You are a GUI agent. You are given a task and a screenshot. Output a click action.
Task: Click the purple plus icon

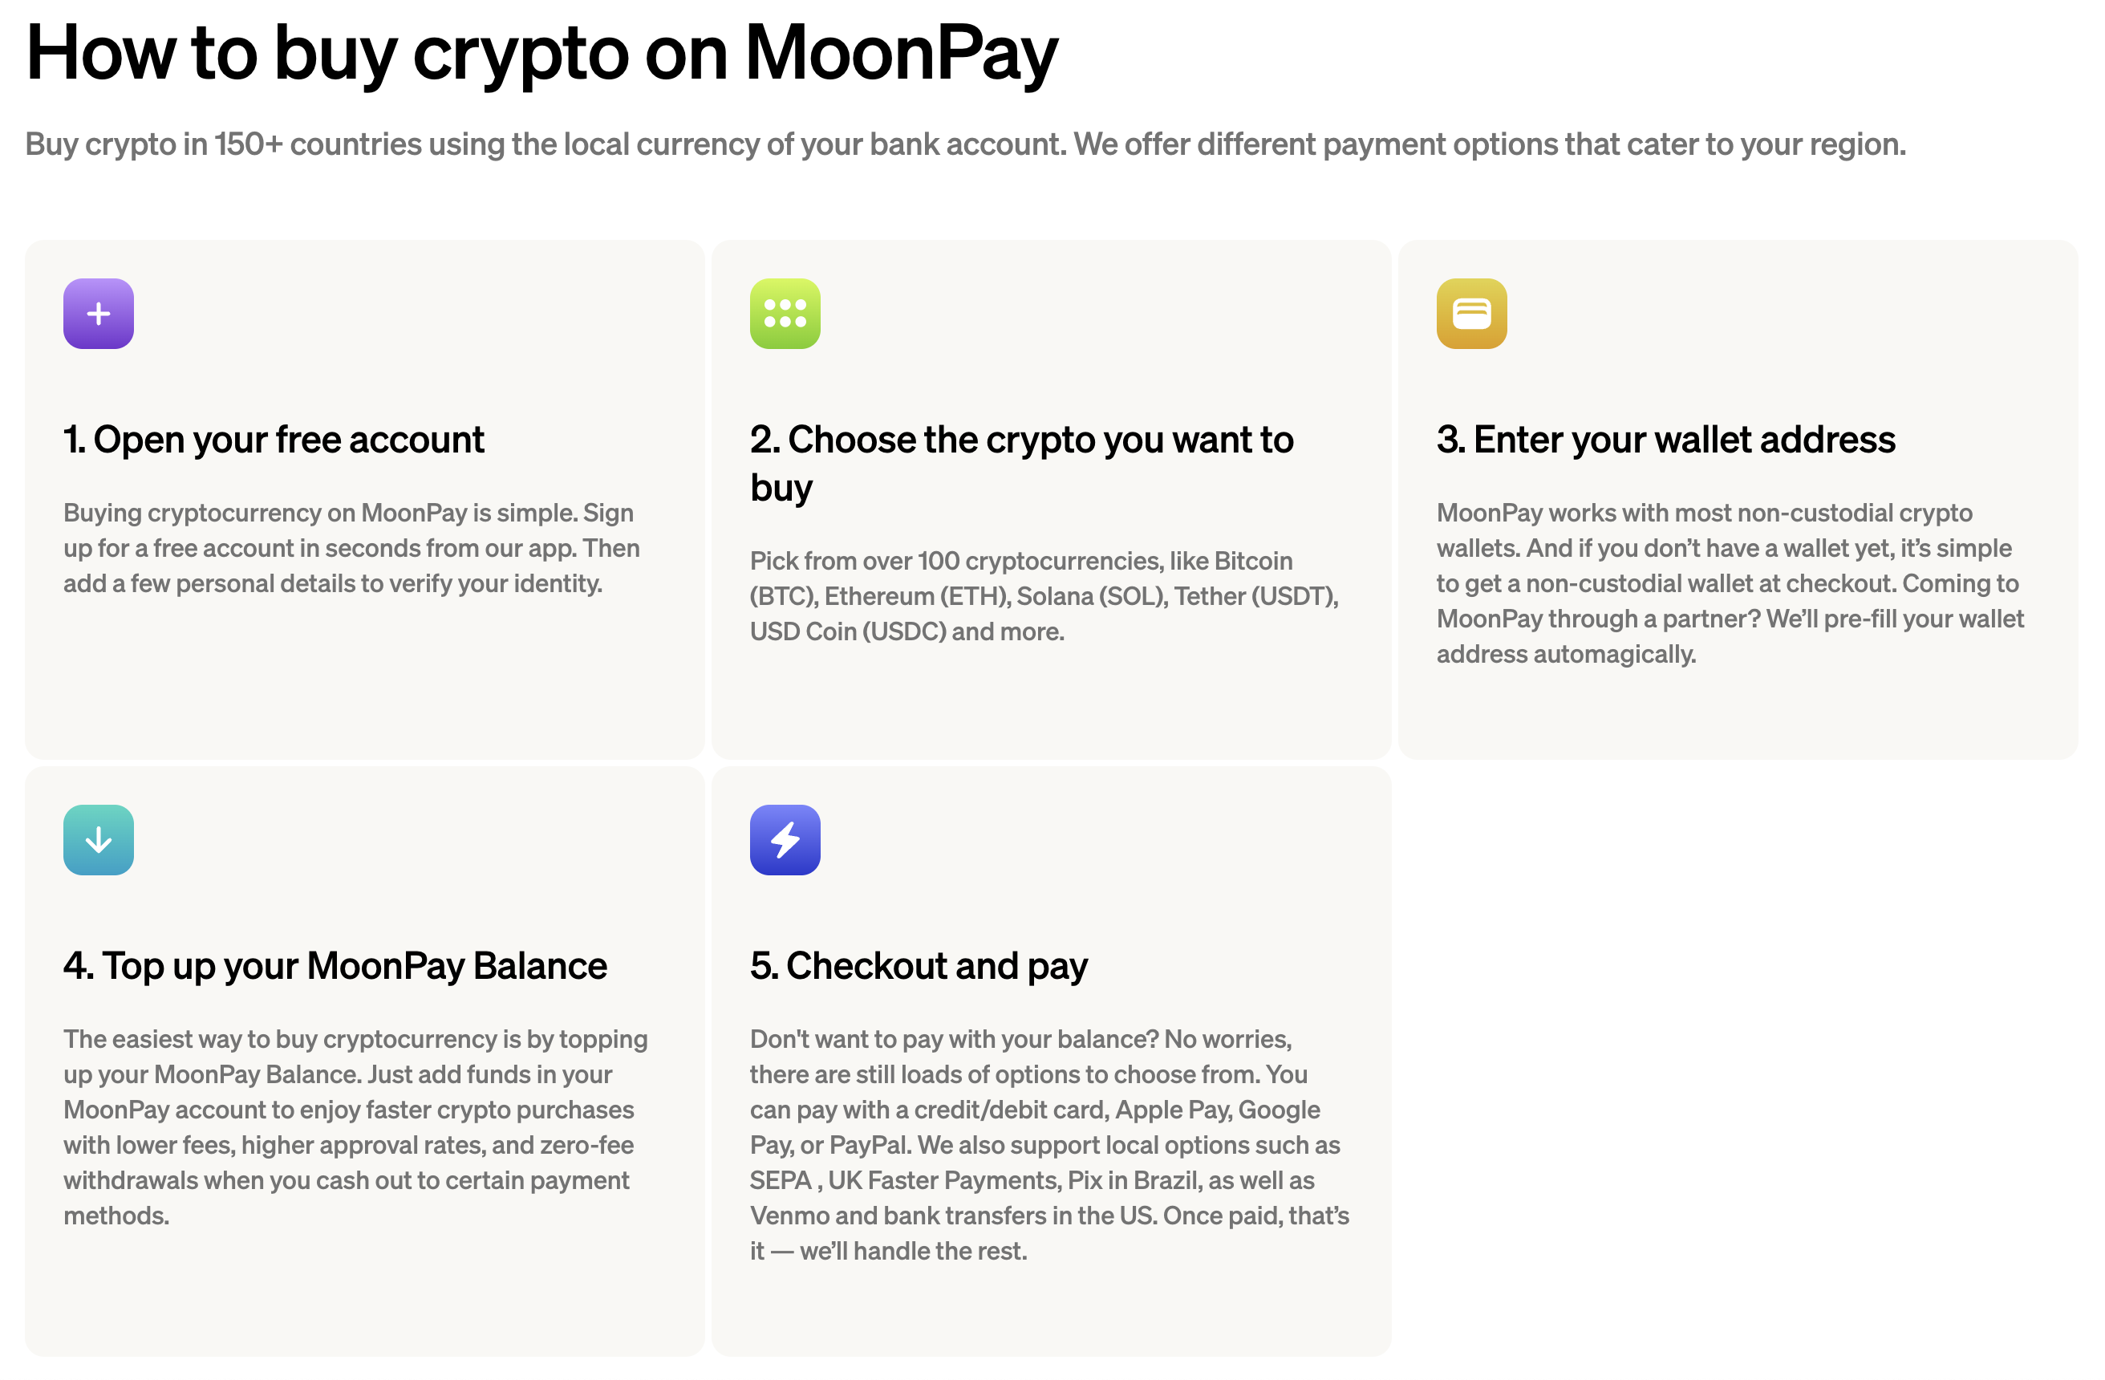pos(98,314)
